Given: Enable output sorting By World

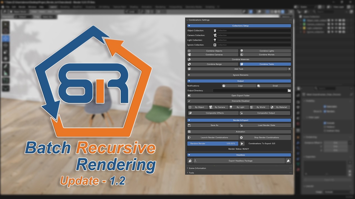Looking at the screenshot, I should point(259,107).
